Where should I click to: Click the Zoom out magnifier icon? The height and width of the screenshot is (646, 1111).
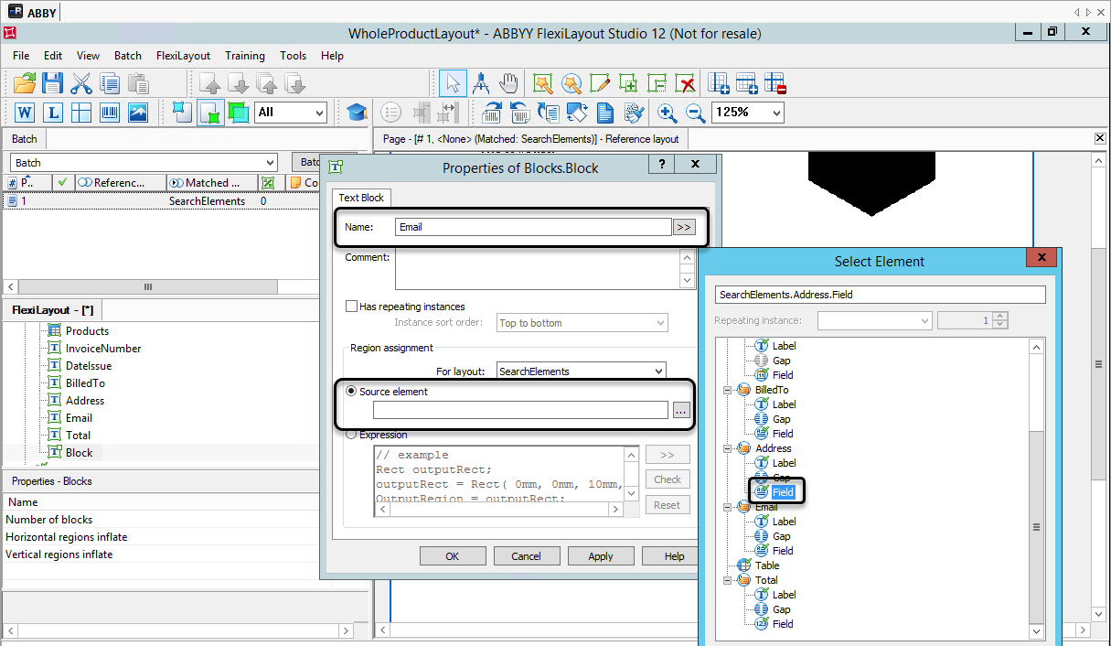[x=696, y=113]
